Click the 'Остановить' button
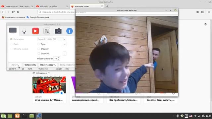Viewport: 212px width, 119px height. click(x=30, y=65)
